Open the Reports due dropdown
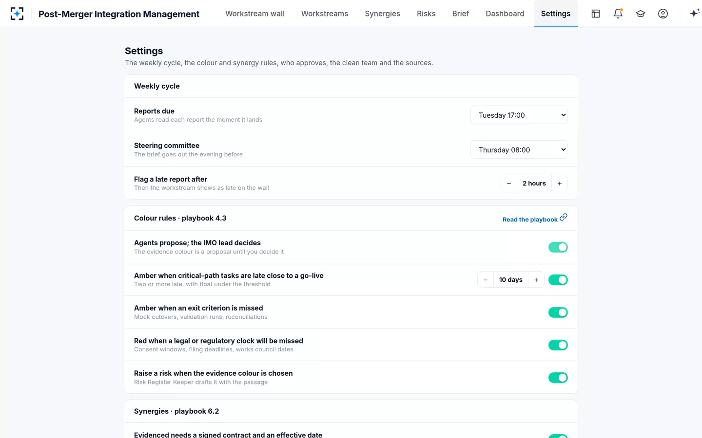The width and height of the screenshot is (702, 438). coord(519,115)
